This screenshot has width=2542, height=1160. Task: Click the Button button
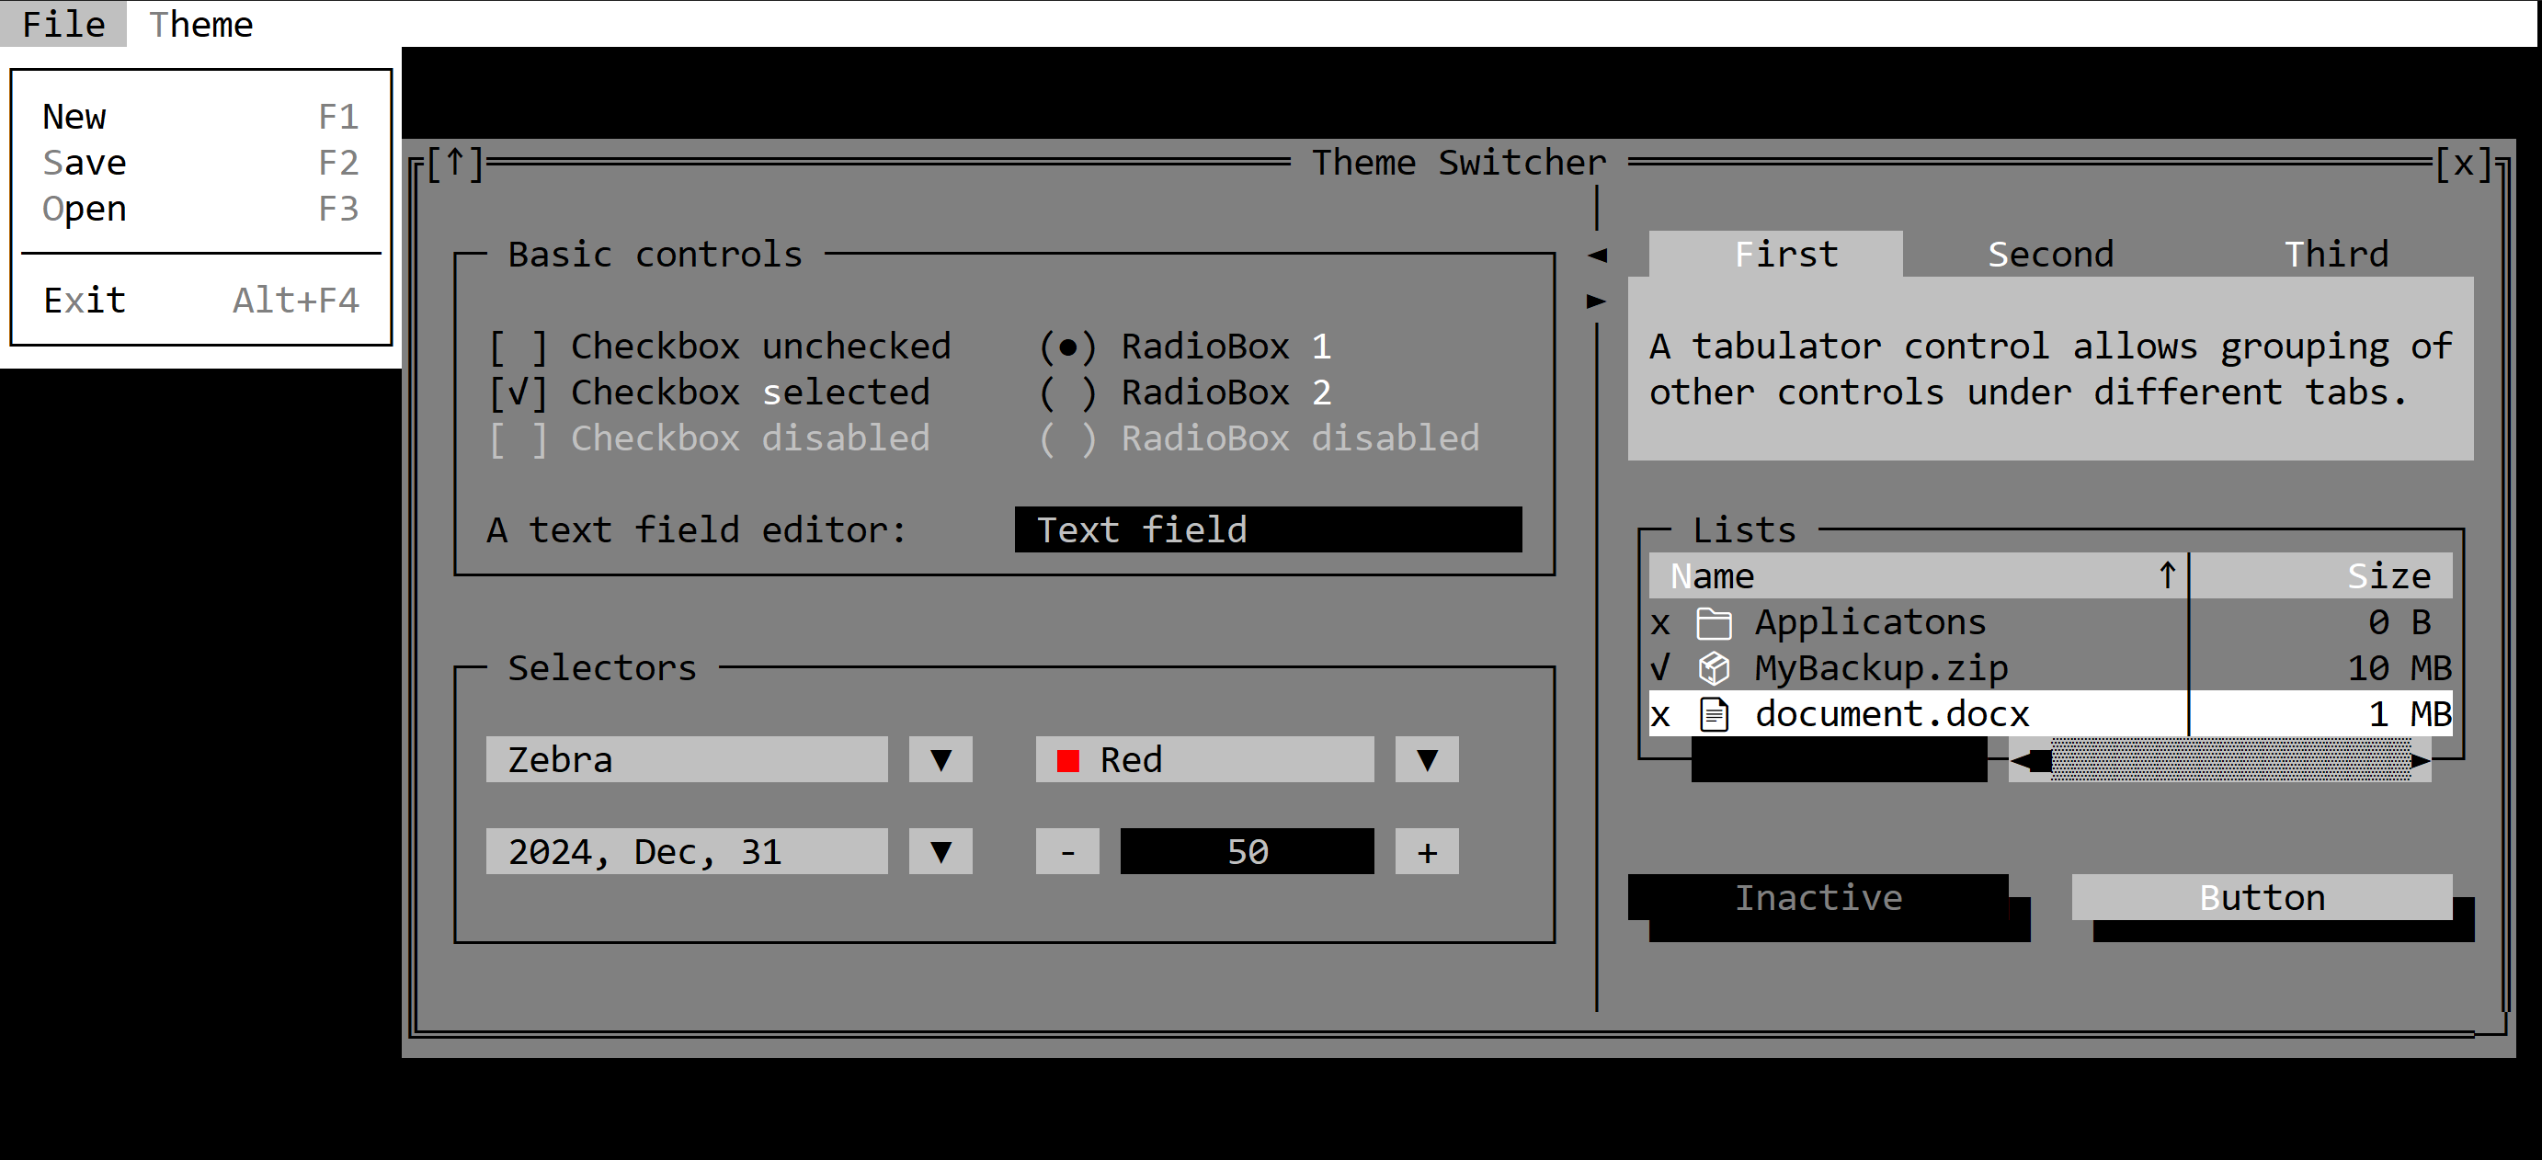click(2262, 898)
